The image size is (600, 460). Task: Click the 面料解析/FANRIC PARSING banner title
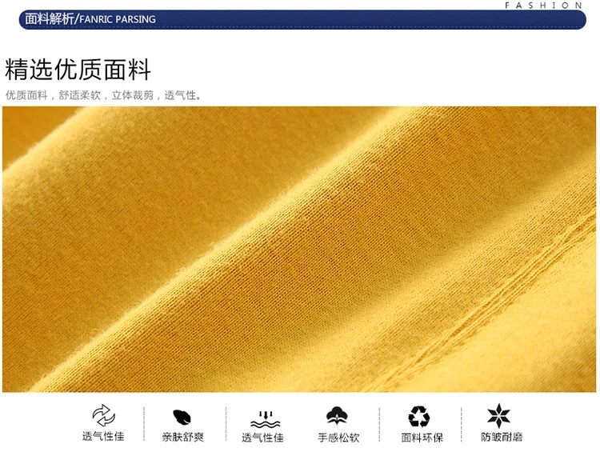tap(90, 18)
